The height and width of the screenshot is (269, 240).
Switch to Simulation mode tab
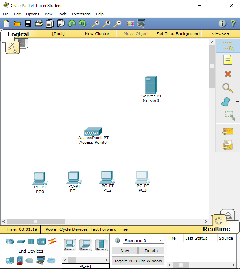click(228, 214)
